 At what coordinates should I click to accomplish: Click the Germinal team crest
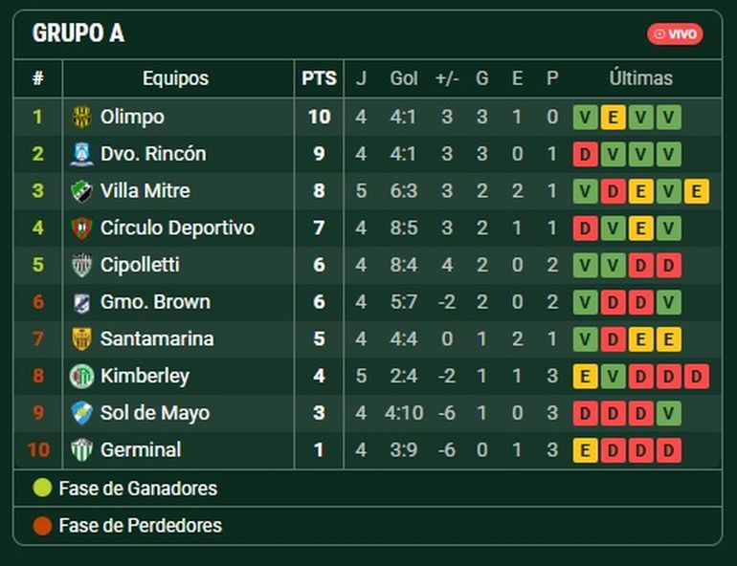tap(82, 450)
